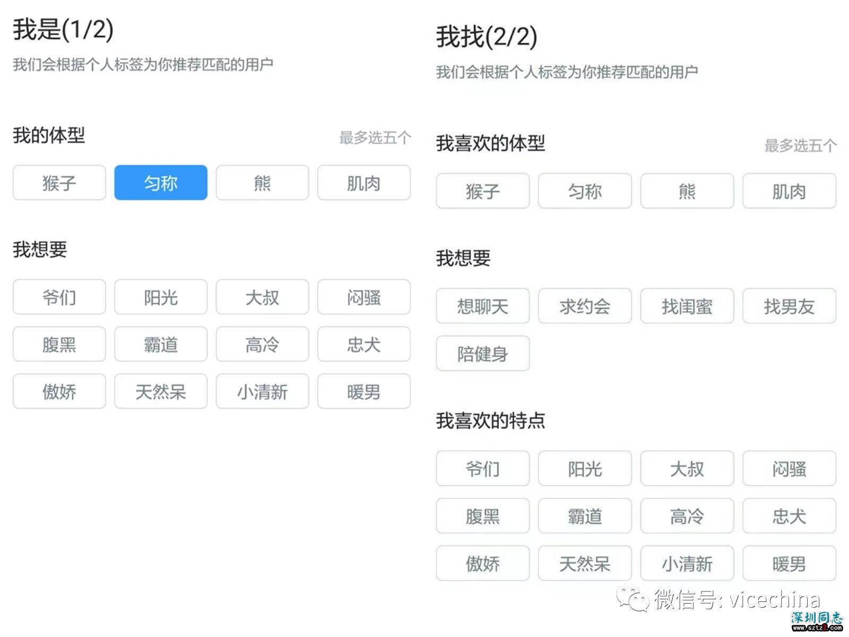Viewport: 849px width, 637px height.
Task: Select the 想聊天 option on page 2
Action: tap(482, 306)
